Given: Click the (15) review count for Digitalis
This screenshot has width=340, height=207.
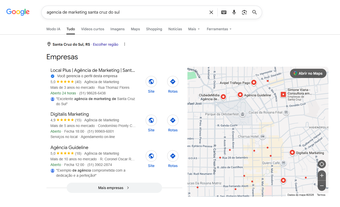Looking at the screenshot, I should click(78, 120).
